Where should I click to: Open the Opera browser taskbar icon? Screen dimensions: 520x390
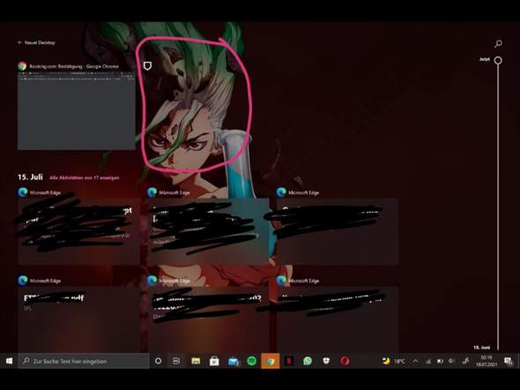tap(345, 361)
